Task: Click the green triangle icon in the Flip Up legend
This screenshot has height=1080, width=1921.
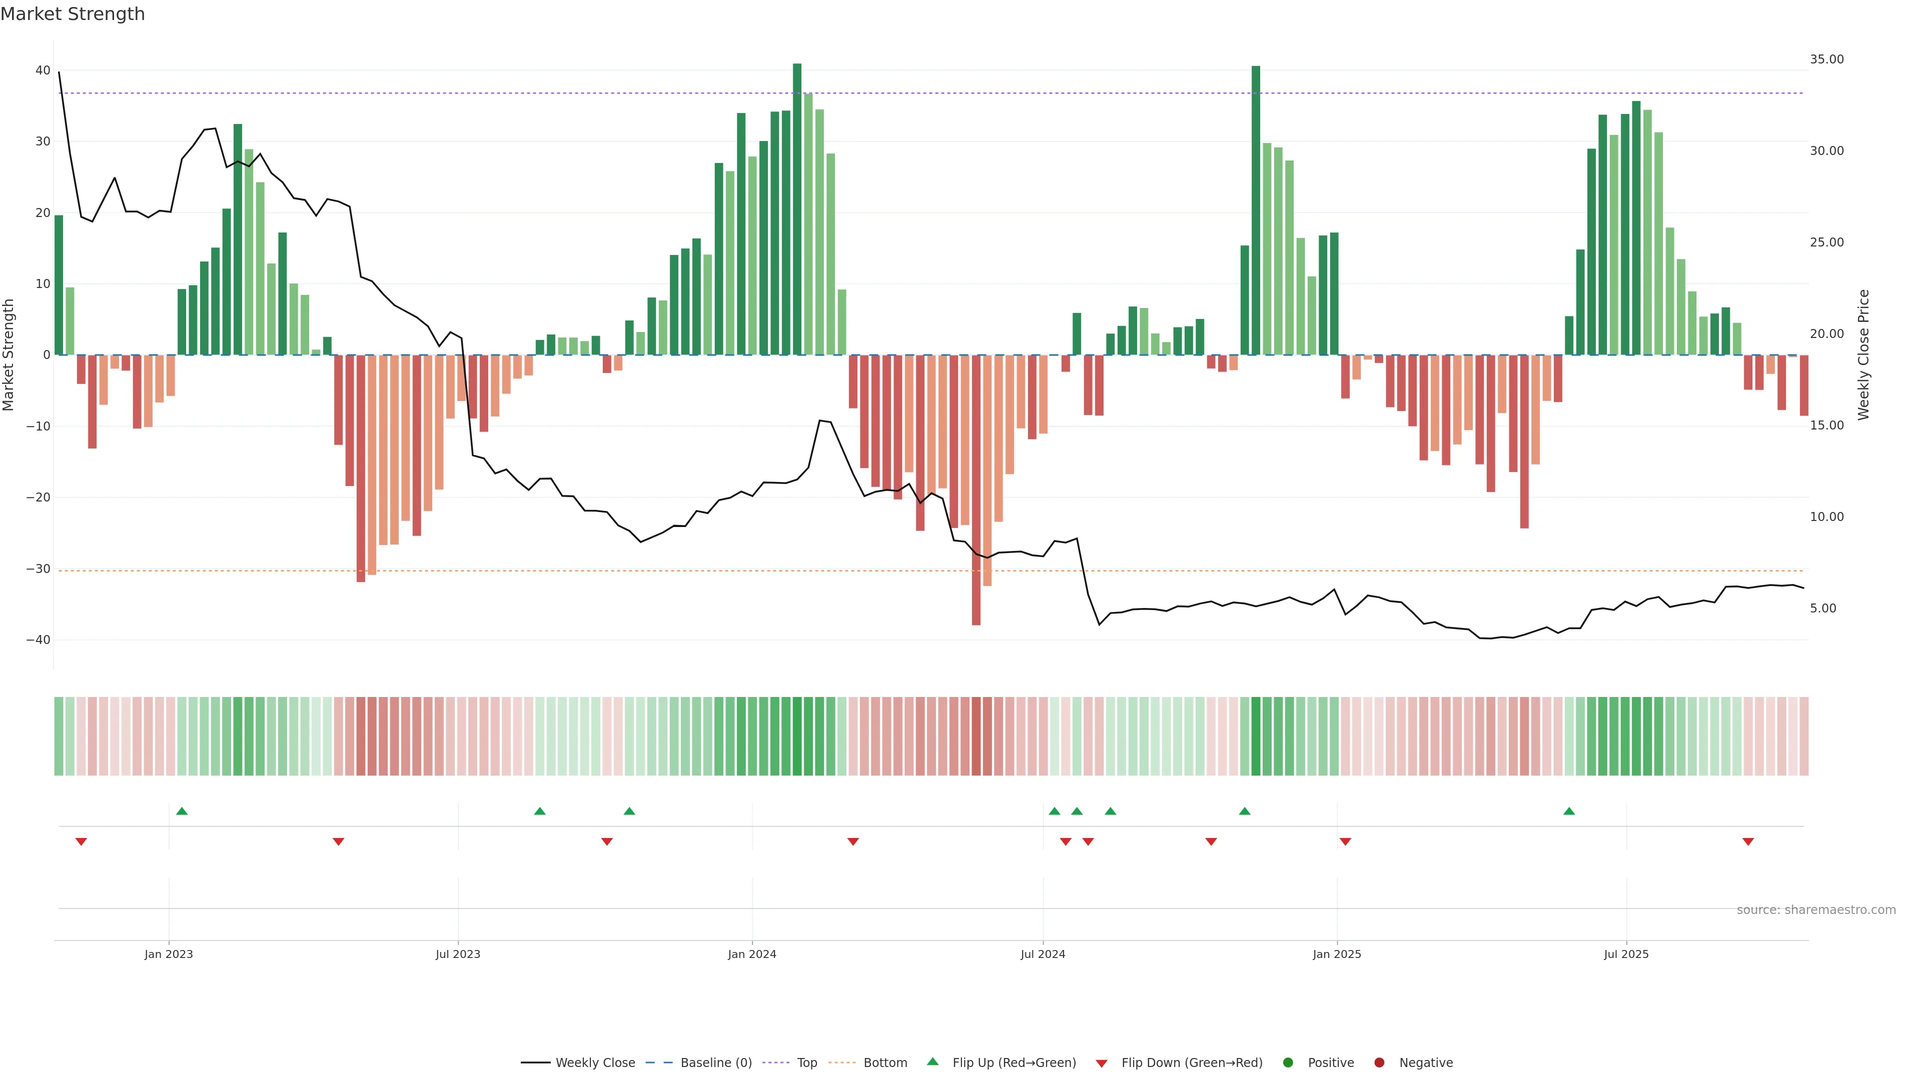Action: 932,1061
